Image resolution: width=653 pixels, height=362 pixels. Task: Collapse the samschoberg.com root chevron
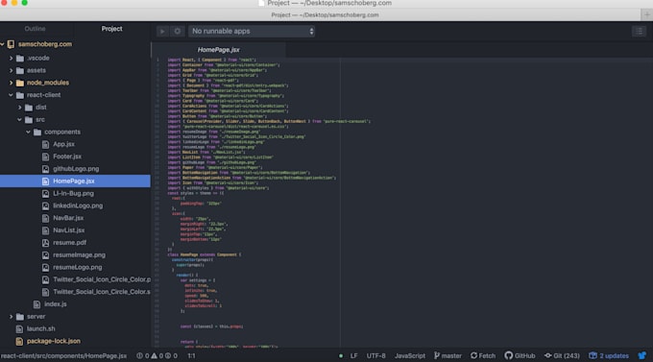tap(3, 44)
